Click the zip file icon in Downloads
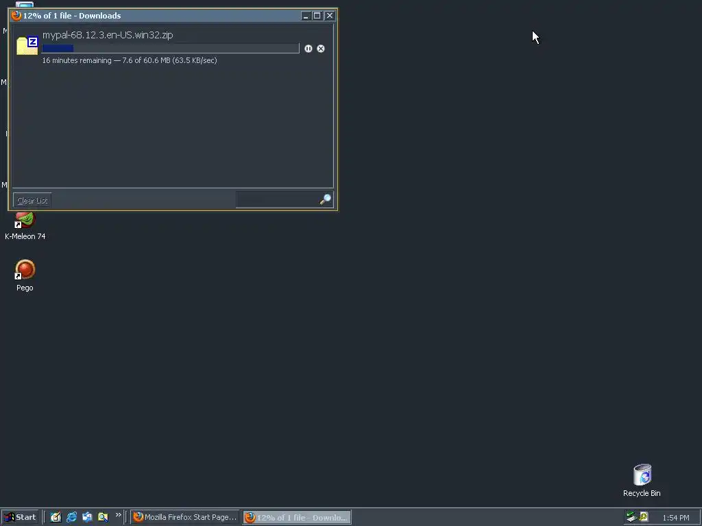This screenshot has height=526, width=702. pos(27,46)
